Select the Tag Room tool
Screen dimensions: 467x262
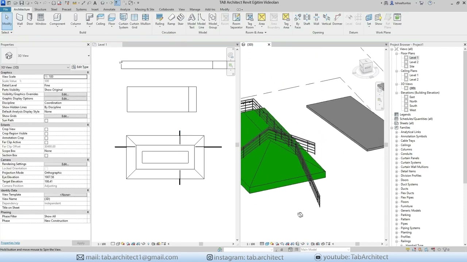click(250, 21)
